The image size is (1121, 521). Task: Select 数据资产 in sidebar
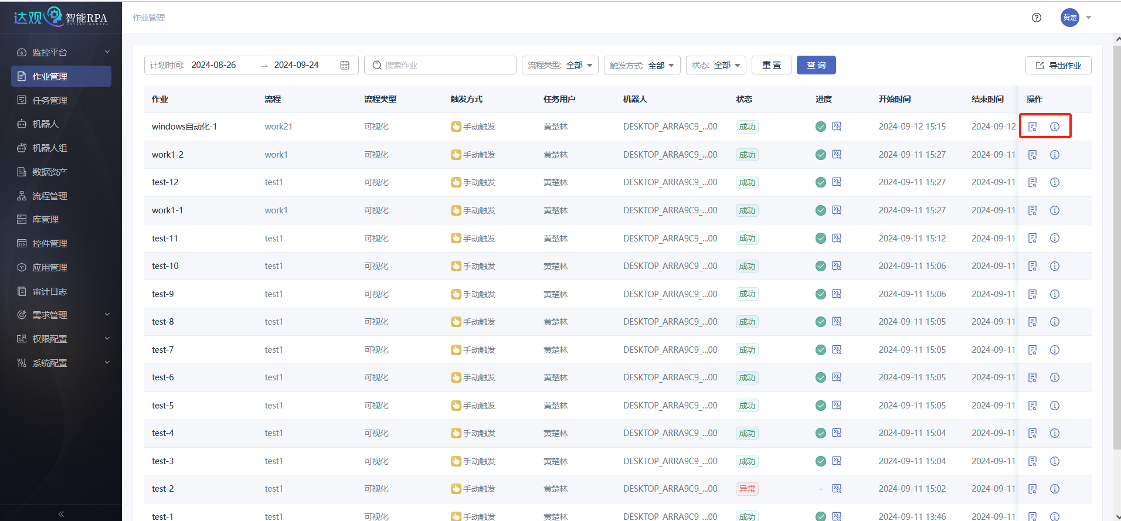coord(61,172)
